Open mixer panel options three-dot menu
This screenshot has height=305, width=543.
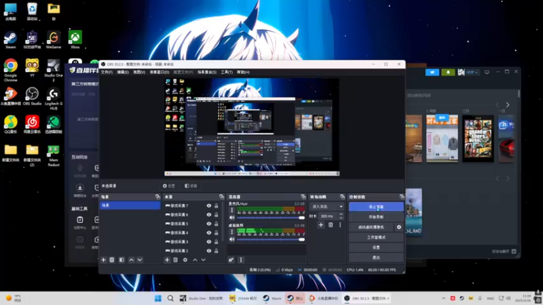241,260
